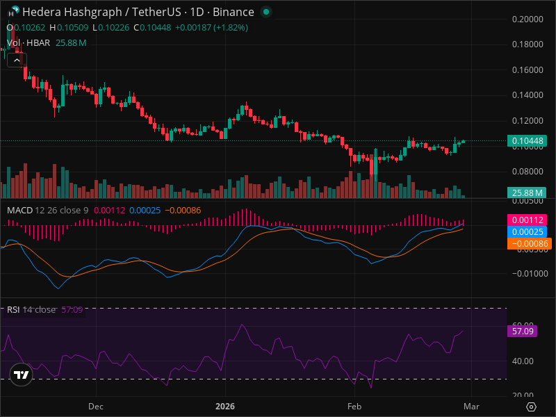This screenshot has height=417, width=556.
Task: Click the 2026 date label on time axis
Action: [225, 407]
